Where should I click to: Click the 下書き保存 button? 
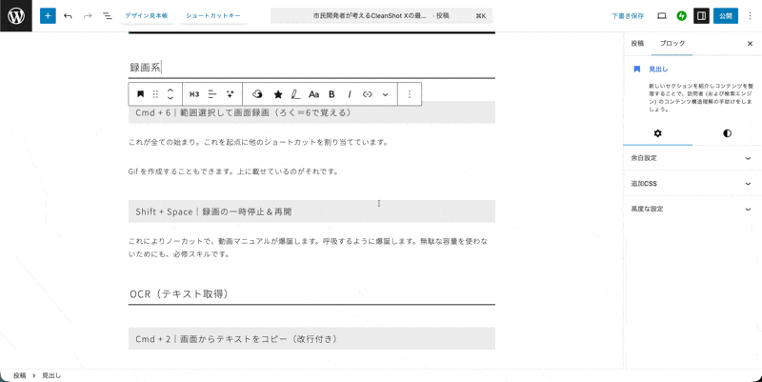click(x=628, y=16)
